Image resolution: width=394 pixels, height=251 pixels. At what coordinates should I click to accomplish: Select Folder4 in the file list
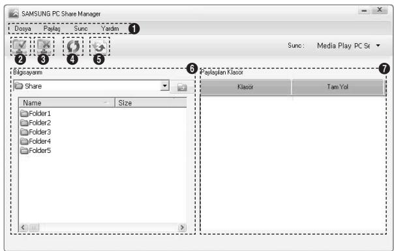click(36, 141)
